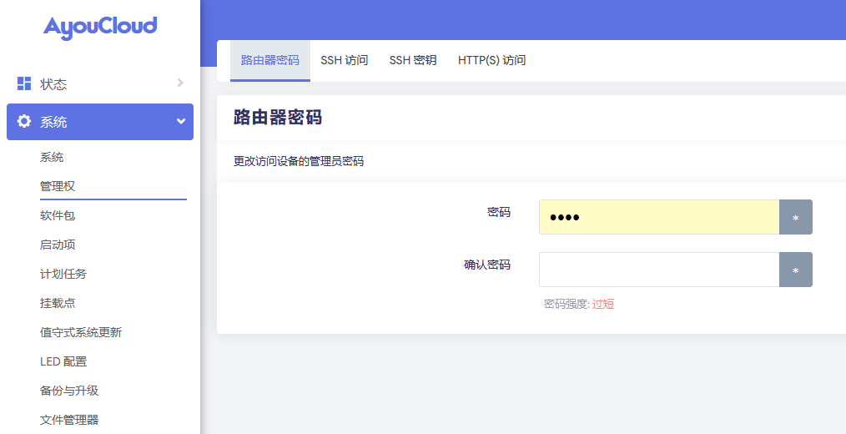Click the status dashboard grid icon
Viewport: 846px width, 434px height.
(24, 83)
